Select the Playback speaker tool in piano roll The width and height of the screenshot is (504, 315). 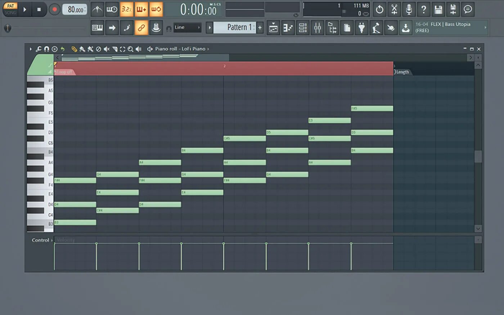pos(139,49)
